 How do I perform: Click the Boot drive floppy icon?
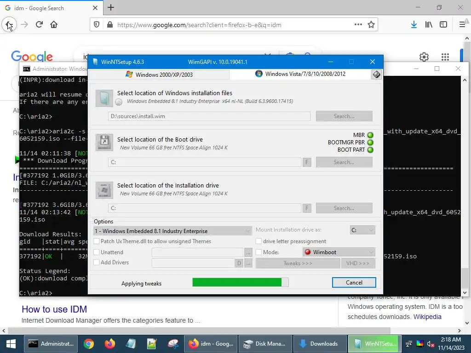104,142
